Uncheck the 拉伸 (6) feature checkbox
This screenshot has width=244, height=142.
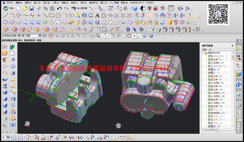(209, 76)
